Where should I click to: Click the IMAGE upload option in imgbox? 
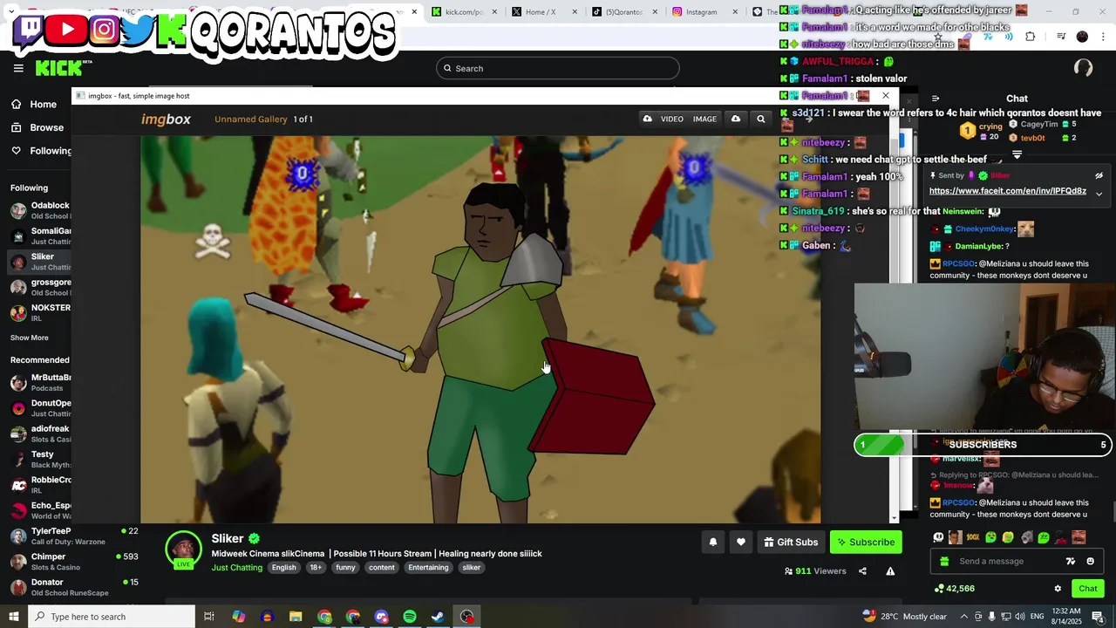point(704,119)
